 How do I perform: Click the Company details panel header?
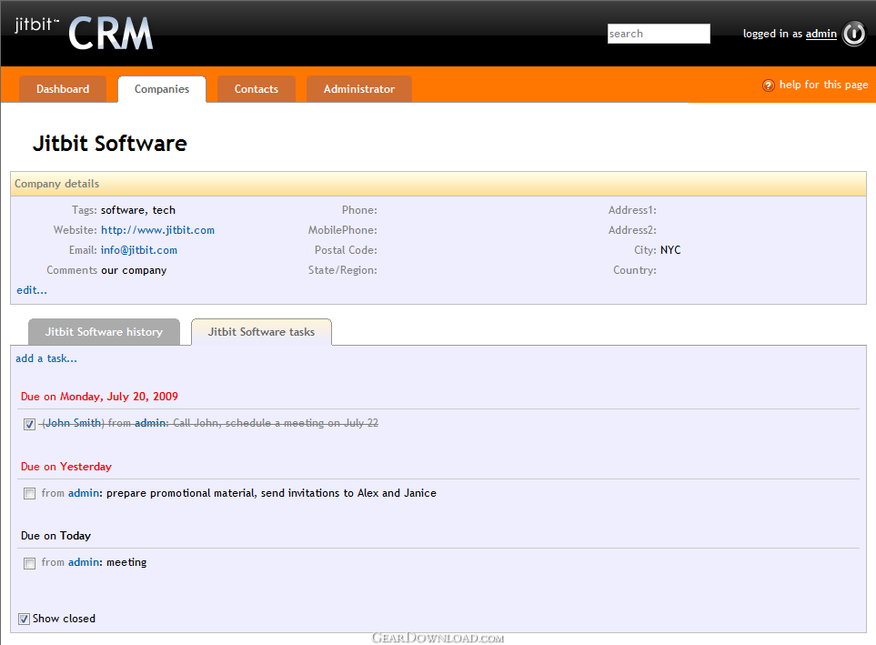point(438,184)
